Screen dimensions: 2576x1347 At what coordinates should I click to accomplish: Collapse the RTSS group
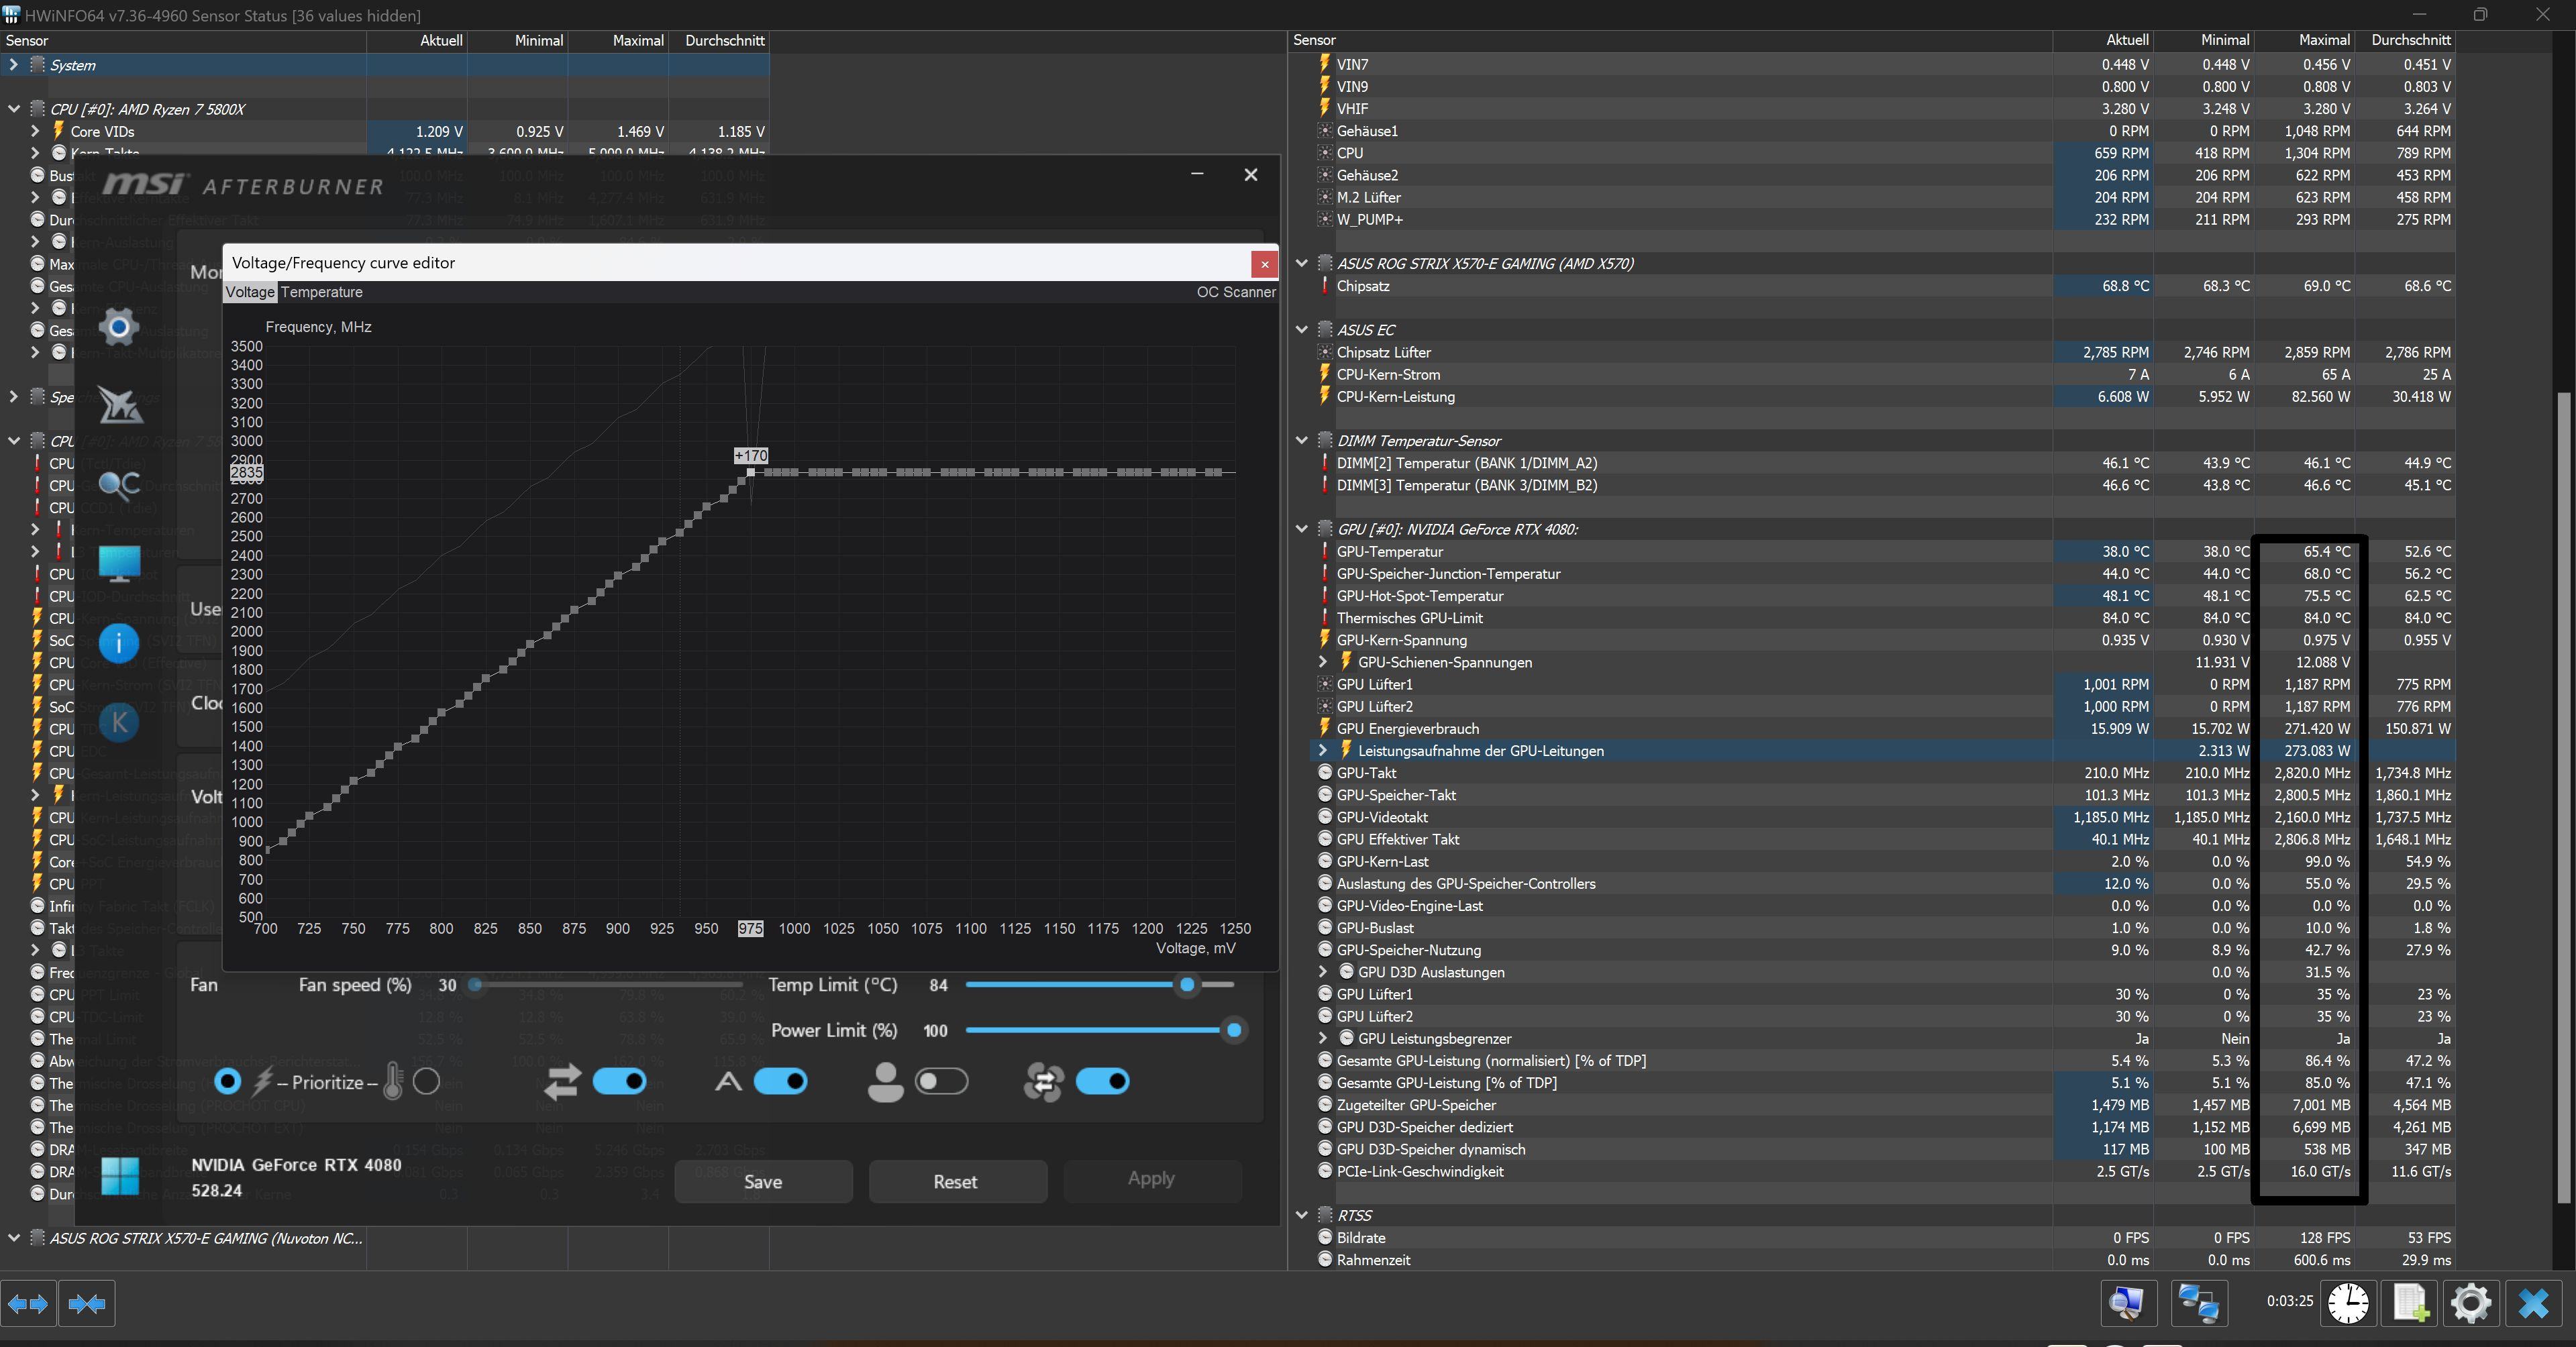pos(1302,1215)
